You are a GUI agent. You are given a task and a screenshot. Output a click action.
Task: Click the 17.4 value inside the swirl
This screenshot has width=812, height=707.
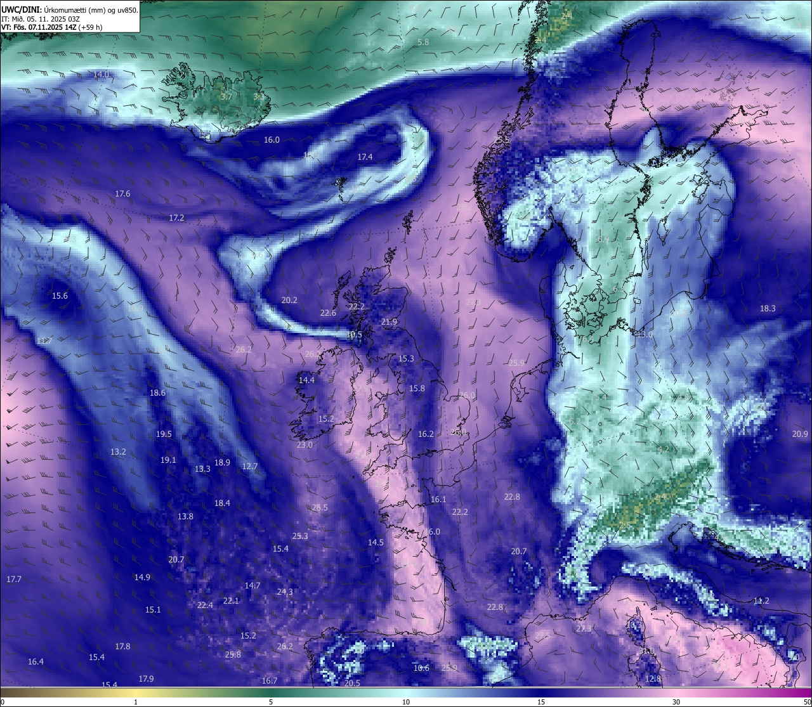point(365,157)
